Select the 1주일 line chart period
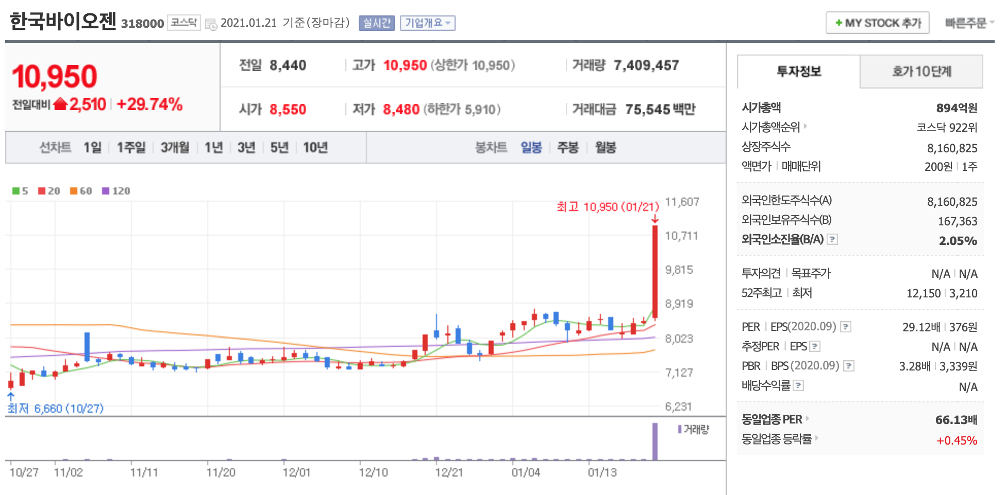The width and height of the screenshot is (1006, 495). coord(131,148)
